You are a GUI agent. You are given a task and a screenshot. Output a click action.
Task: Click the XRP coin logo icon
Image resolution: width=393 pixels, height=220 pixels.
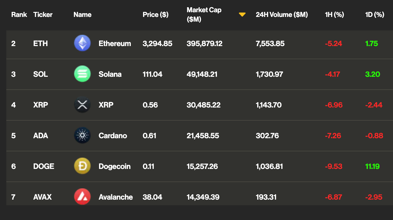[x=82, y=105]
